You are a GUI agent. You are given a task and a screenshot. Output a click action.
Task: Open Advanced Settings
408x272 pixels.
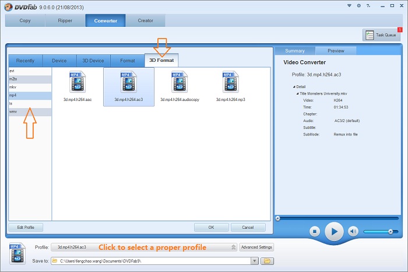[256, 247]
